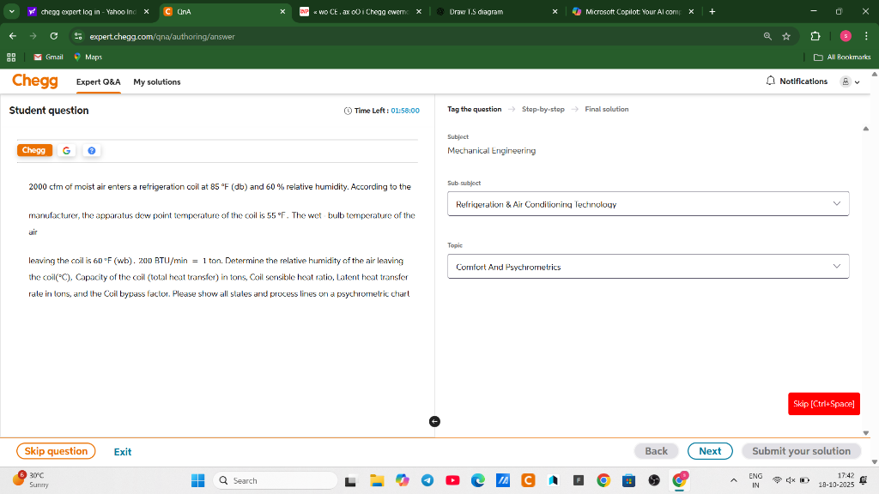Open the Chrome three-dot menu
879x494 pixels.
[x=866, y=36]
